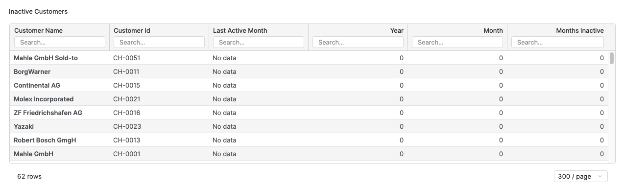Select the BorgWarner customer name
Screen dimensions: 623x187
(32, 71)
